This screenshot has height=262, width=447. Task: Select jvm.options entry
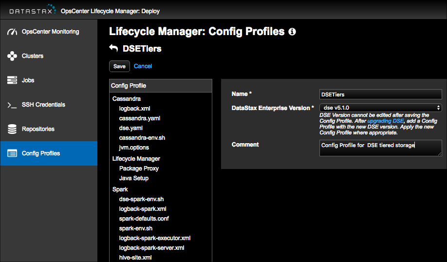click(x=134, y=148)
